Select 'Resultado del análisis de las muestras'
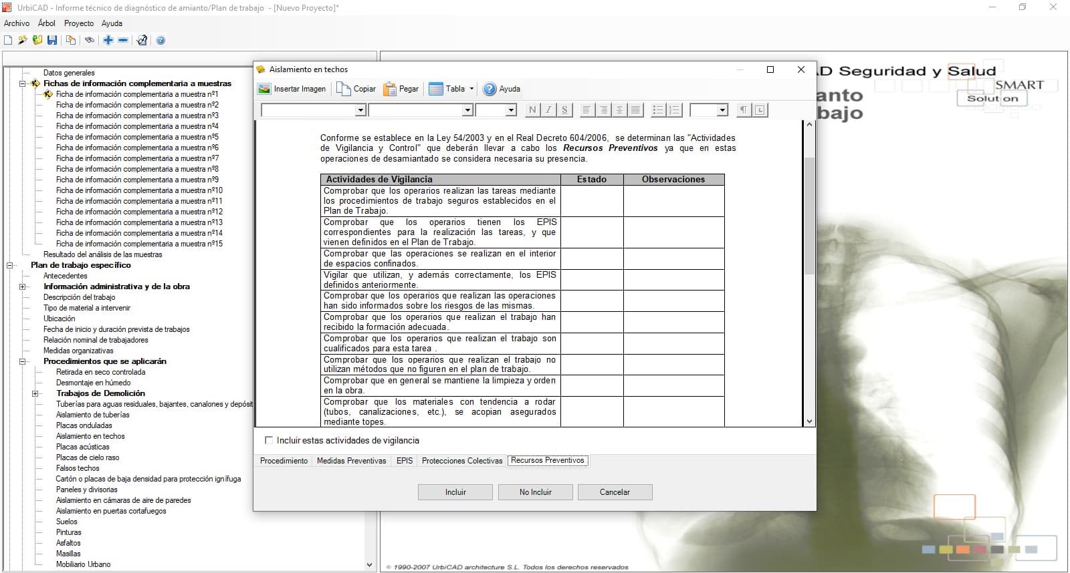This screenshot has width=1070, height=573. 102,254
